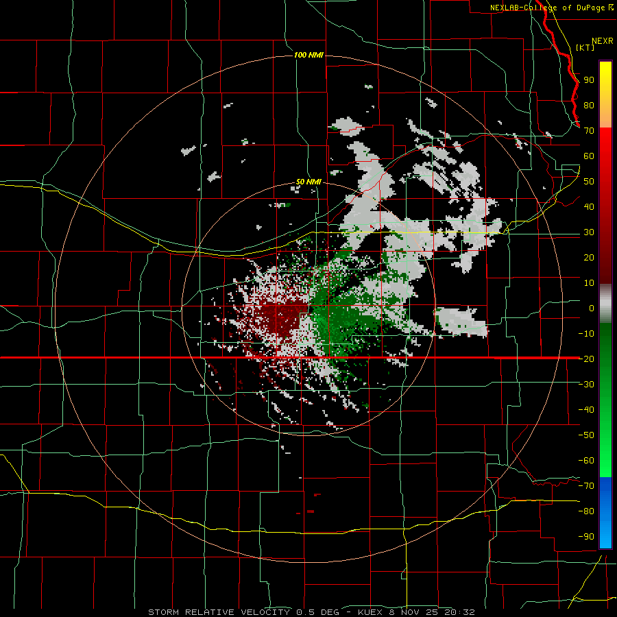
Task: Click the positive 60 velocity scale label
Action: tap(589, 156)
